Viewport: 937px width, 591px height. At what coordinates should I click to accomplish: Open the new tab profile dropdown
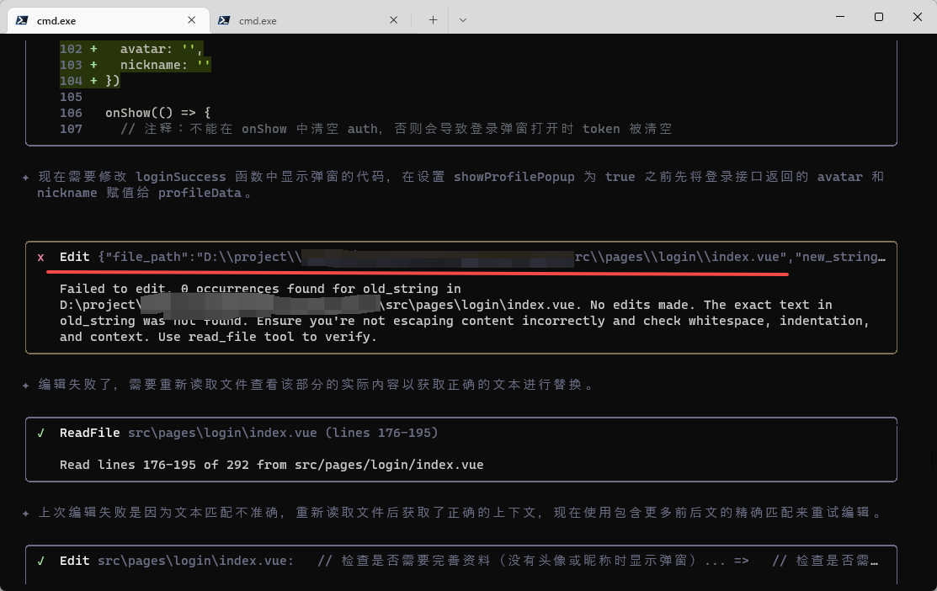[x=462, y=19]
